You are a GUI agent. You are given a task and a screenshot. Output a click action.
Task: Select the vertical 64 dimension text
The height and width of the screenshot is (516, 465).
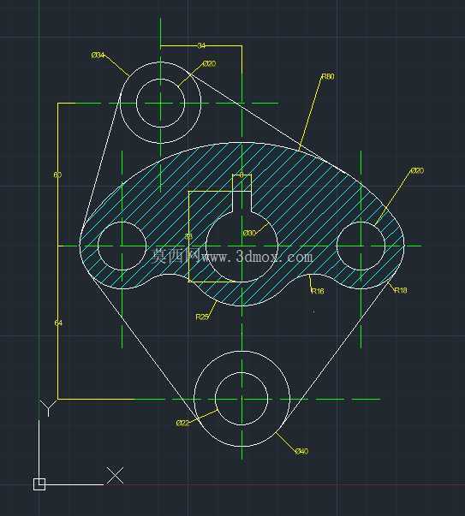[58, 323]
